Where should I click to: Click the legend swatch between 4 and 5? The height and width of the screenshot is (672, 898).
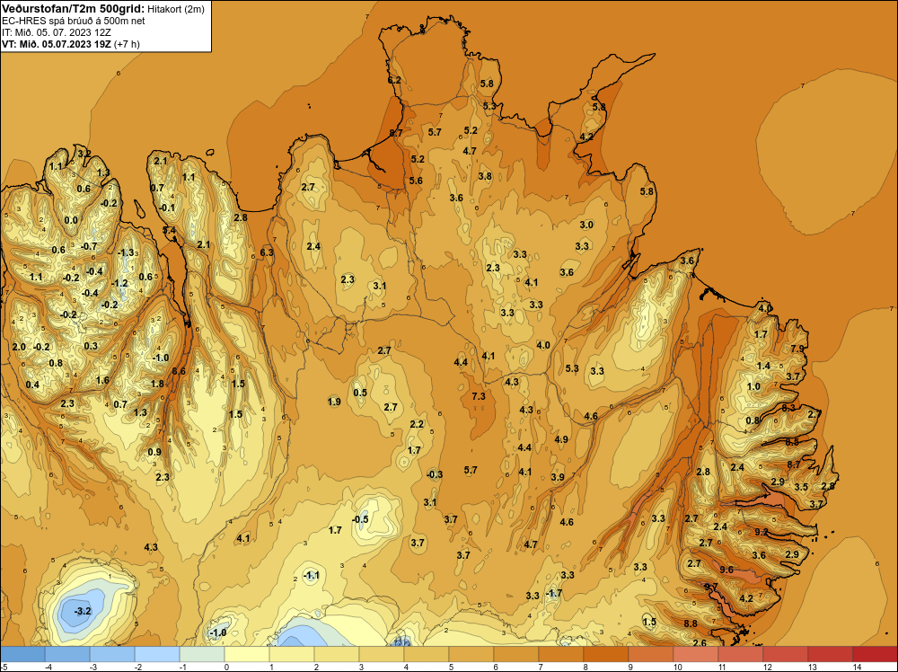point(426,654)
